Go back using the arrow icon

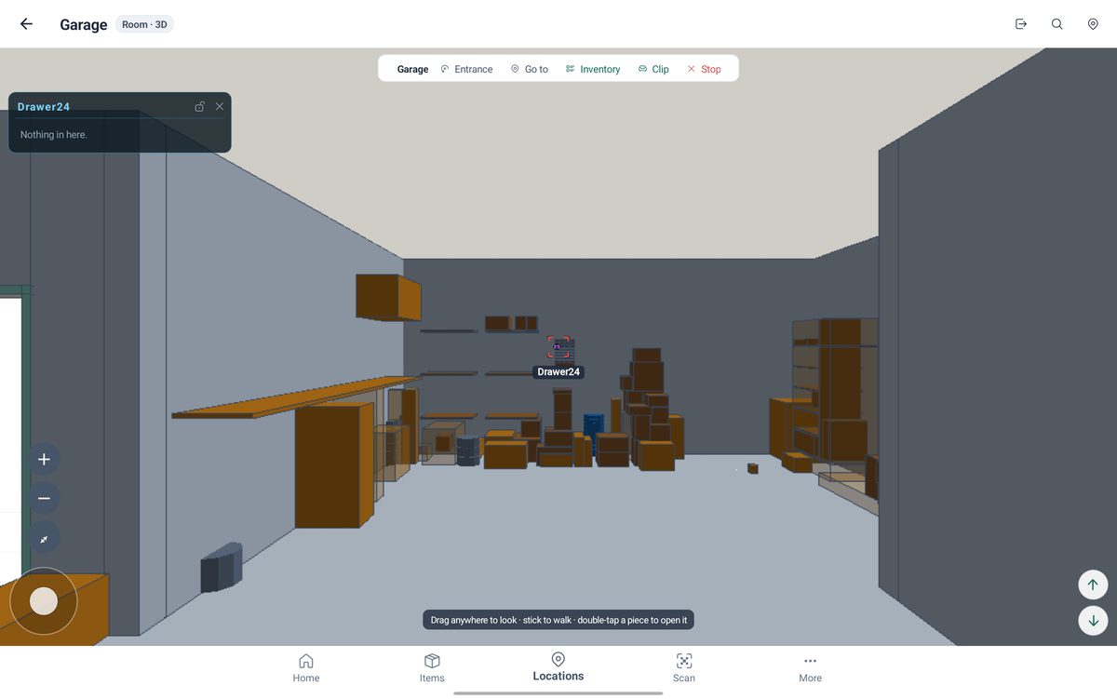[26, 24]
